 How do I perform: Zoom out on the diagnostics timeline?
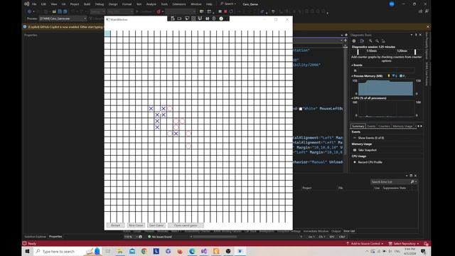tap(377, 41)
